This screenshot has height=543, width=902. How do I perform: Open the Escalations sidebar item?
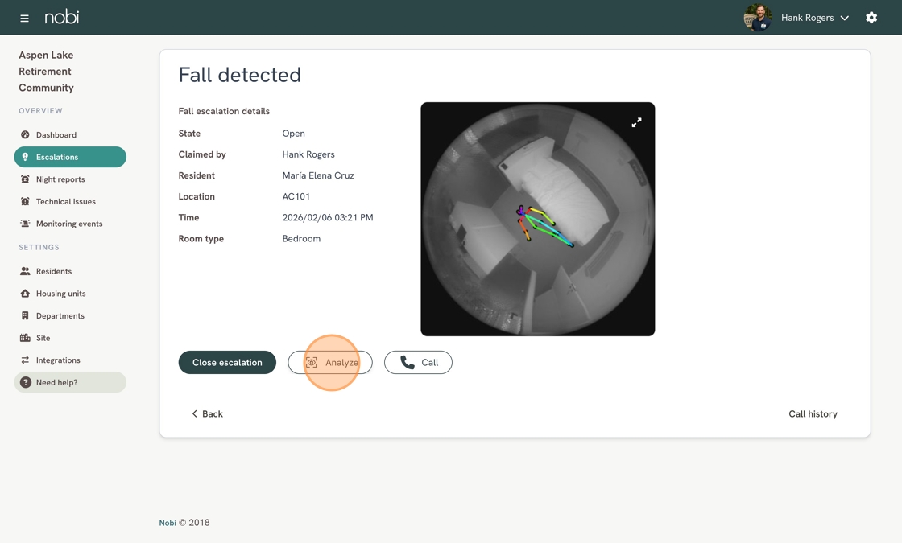click(70, 157)
